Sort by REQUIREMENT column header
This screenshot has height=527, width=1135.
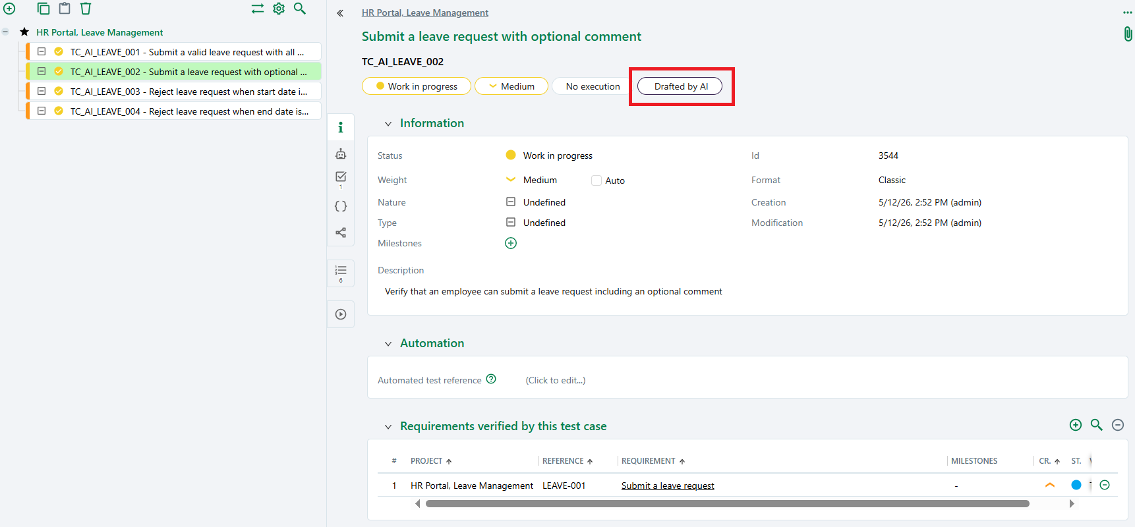(653, 461)
